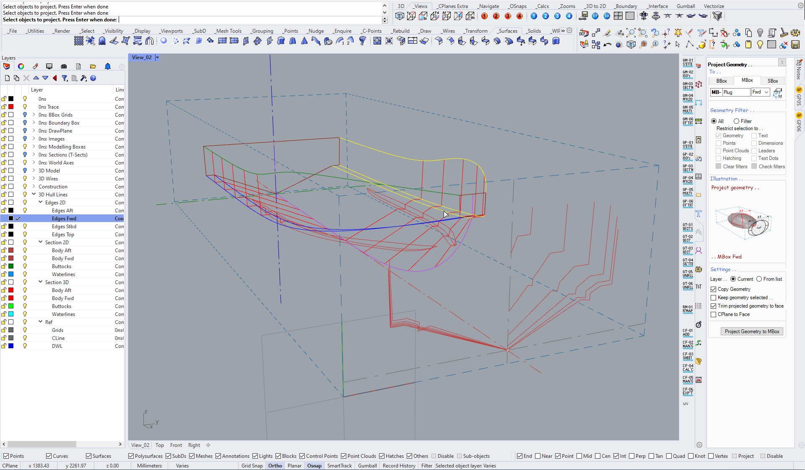The width and height of the screenshot is (805, 470).
Task: Switch to the SBox tab
Action: coord(773,81)
